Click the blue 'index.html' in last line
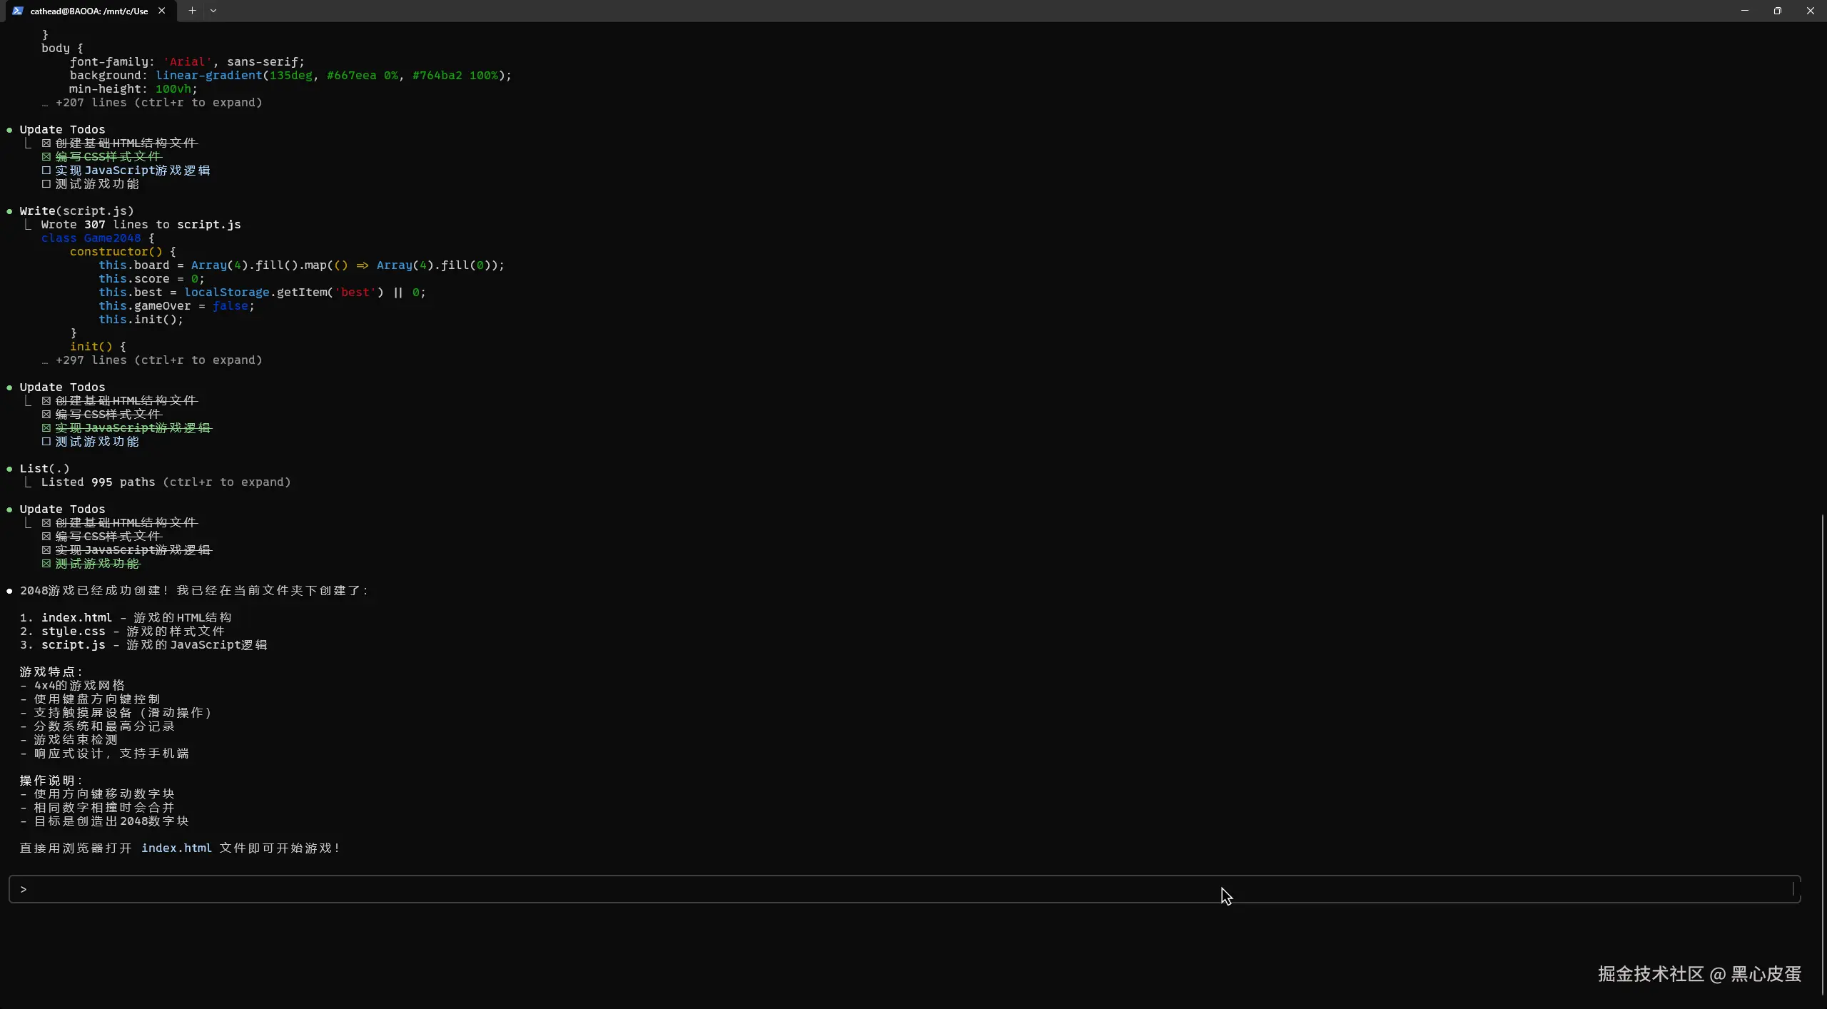The height and width of the screenshot is (1009, 1827). tap(176, 848)
